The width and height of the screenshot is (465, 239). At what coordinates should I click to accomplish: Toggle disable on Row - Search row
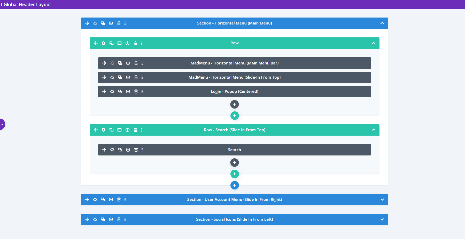tap(127, 130)
